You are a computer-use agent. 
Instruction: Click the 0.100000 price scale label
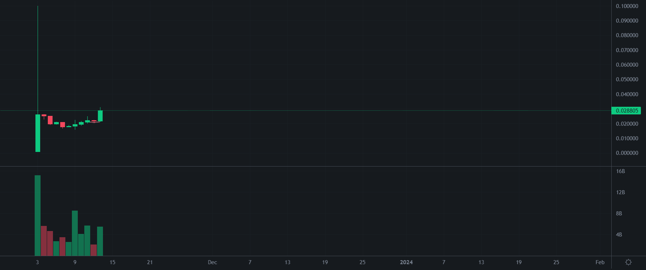pyautogui.click(x=627, y=6)
